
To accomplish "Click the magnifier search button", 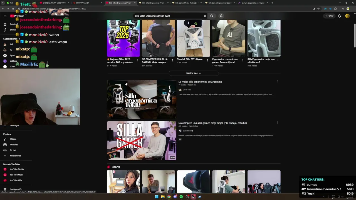I will point(212,16).
